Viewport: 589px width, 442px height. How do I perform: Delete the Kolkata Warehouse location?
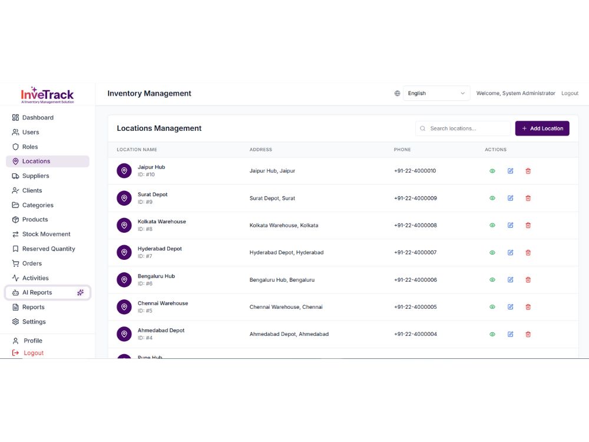pos(528,226)
